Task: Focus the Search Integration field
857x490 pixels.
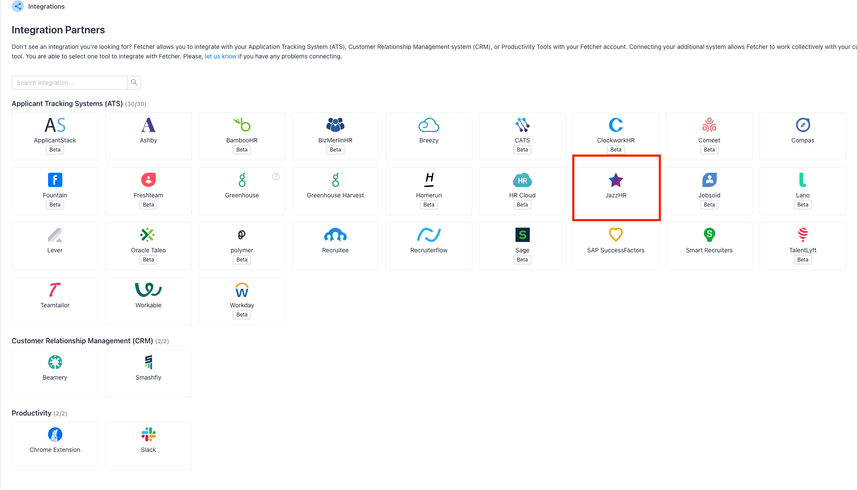Action: 70,82
